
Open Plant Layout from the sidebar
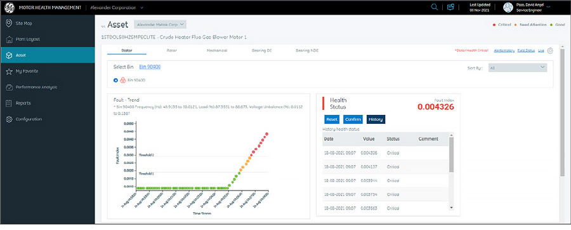coord(48,39)
